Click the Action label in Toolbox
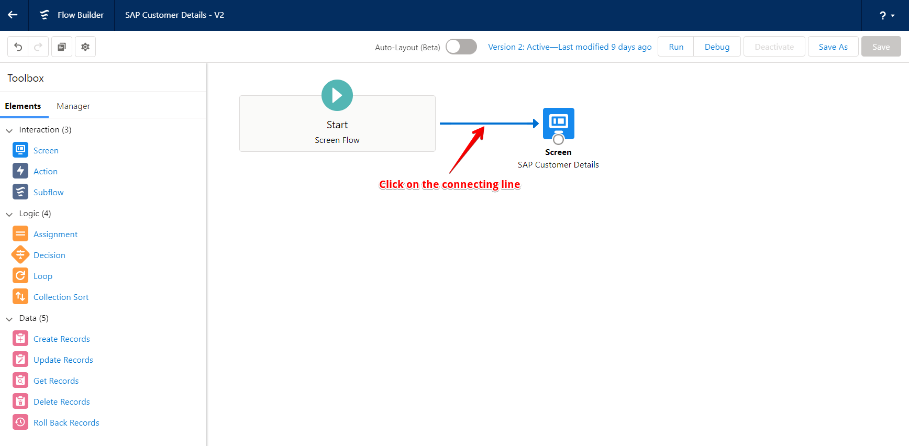Image resolution: width=909 pixels, height=446 pixels. [x=46, y=172]
